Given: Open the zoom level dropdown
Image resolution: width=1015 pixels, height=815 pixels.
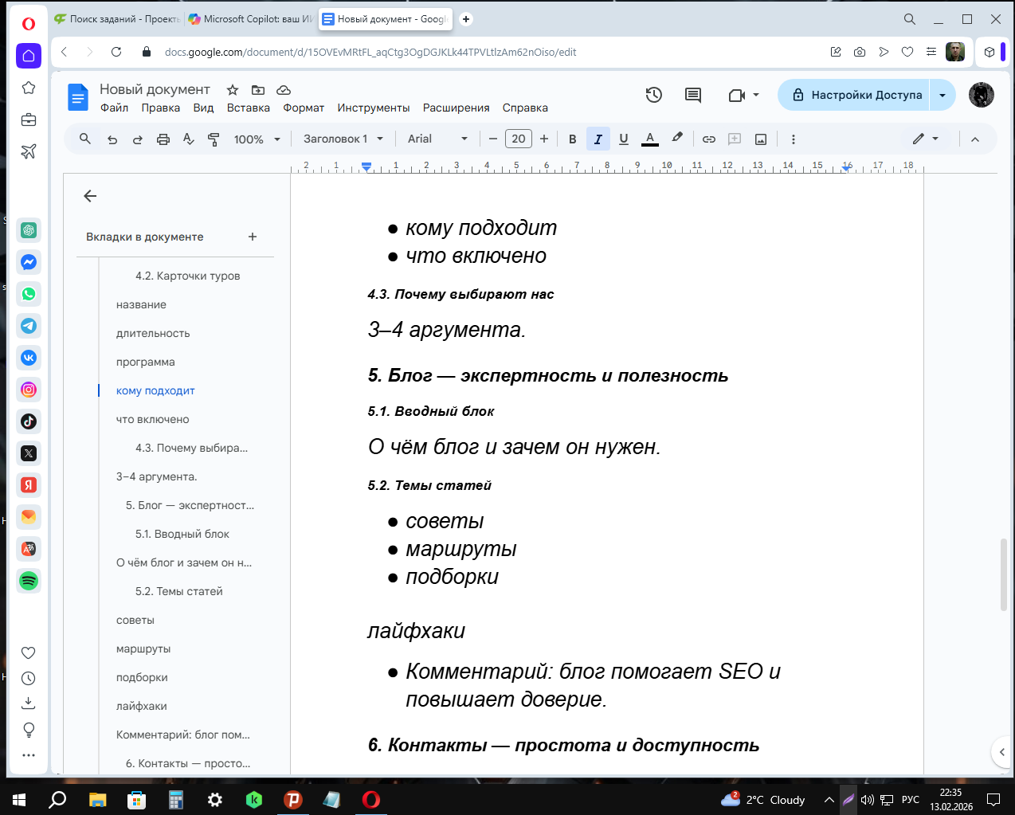Looking at the screenshot, I should point(257,139).
